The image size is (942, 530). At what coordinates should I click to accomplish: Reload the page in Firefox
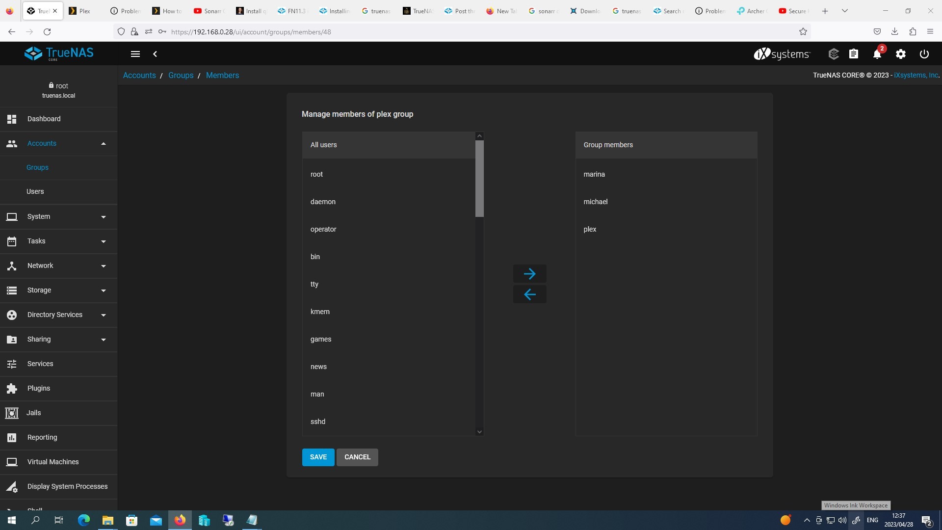click(x=47, y=32)
